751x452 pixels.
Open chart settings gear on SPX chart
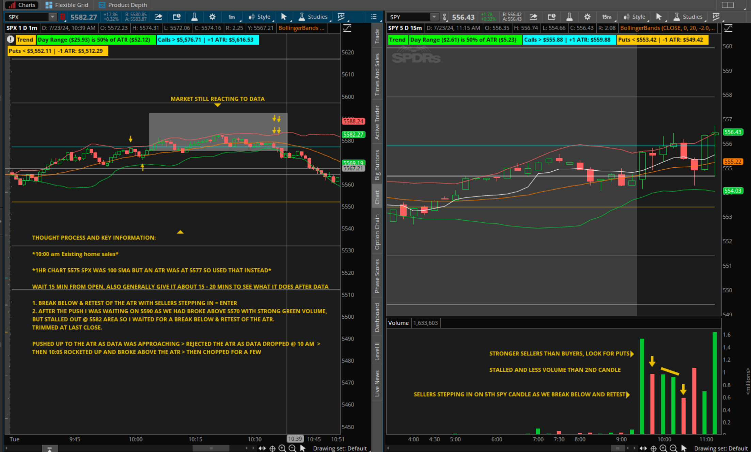pos(212,17)
